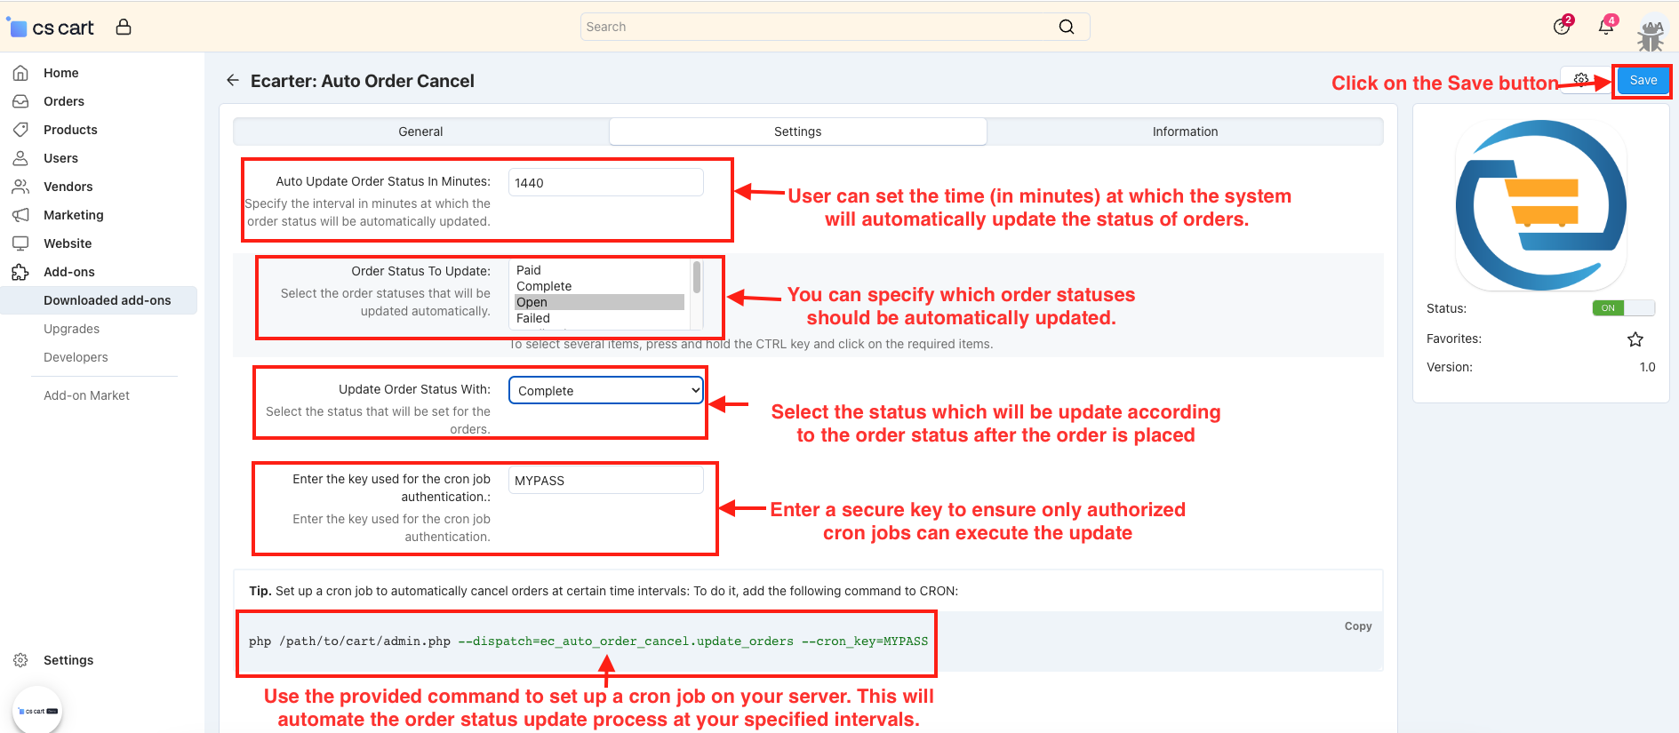Open Products in the sidebar
Viewport: 1679px width, 733px height.
(70, 130)
